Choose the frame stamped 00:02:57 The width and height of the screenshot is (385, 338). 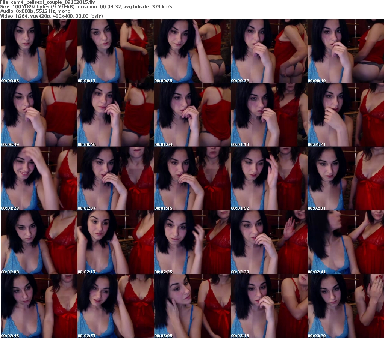(x=116, y=306)
